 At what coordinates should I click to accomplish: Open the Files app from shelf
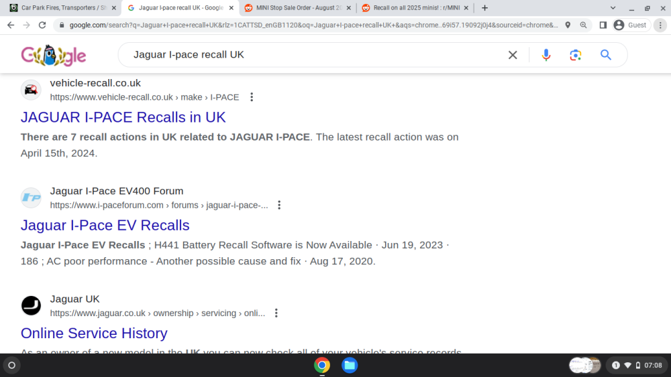pos(350,366)
